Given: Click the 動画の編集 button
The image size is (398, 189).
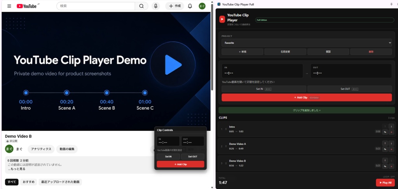Looking at the screenshot, I should pos(67,149).
